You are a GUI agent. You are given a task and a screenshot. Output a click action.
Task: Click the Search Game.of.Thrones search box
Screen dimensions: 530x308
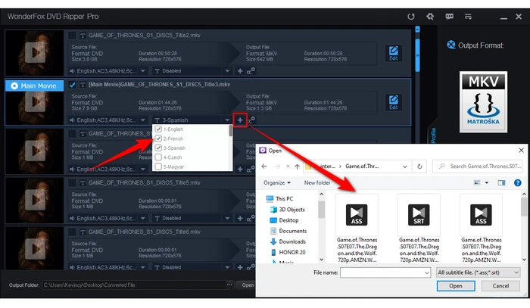tap(477, 166)
